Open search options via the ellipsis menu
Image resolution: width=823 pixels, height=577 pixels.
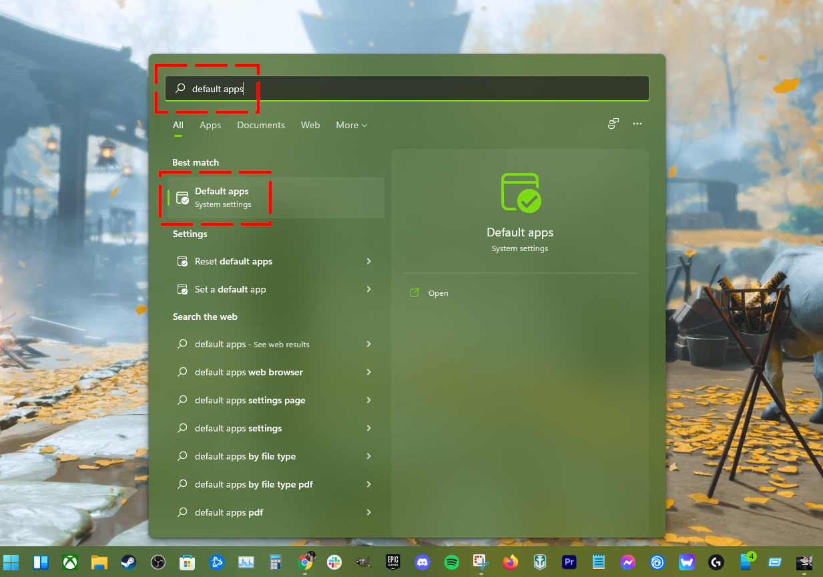(637, 124)
